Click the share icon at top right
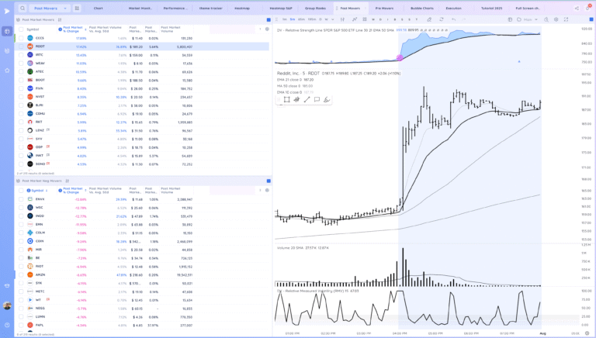596x338 pixels. [x=577, y=8]
